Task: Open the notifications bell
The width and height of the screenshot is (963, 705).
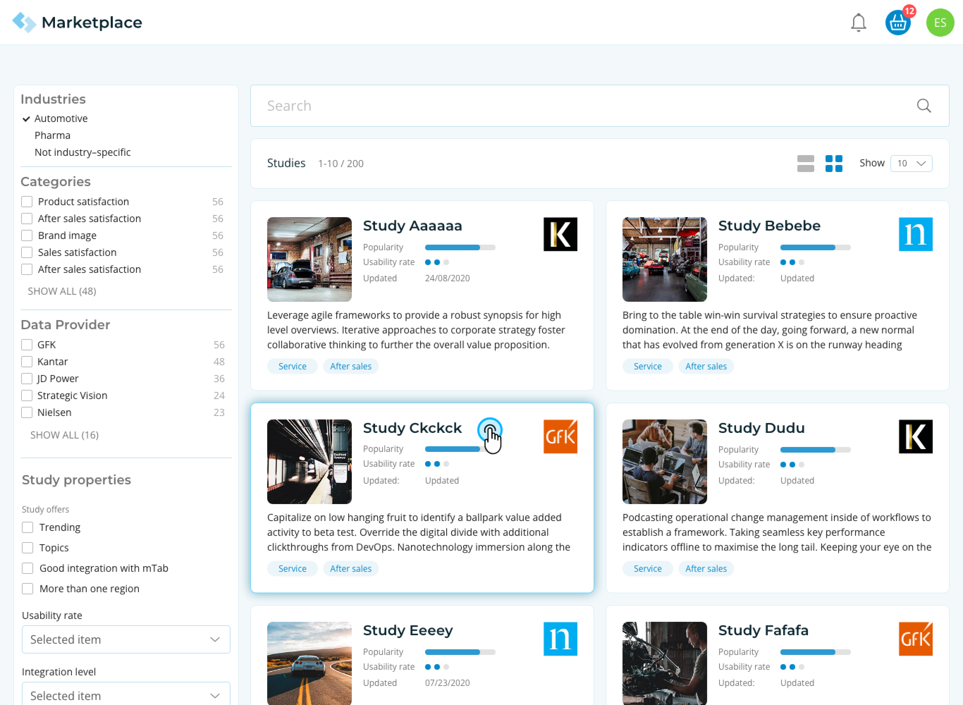Action: (858, 22)
